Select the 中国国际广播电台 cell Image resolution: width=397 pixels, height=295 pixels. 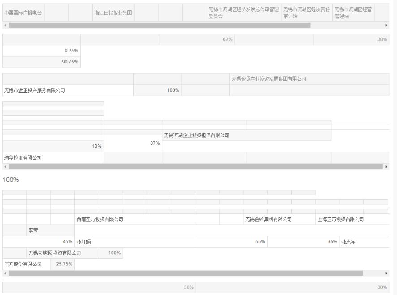pyautogui.click(x=23, y=13)
